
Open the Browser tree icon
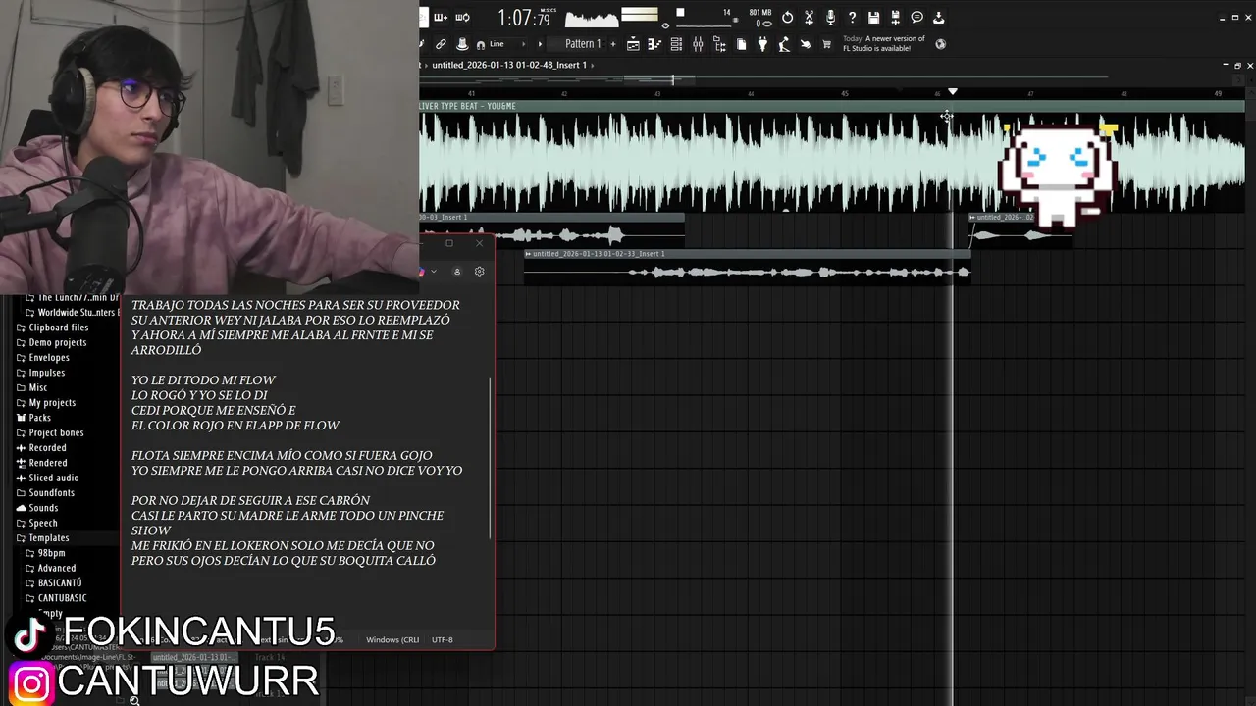tap(719, 44)
